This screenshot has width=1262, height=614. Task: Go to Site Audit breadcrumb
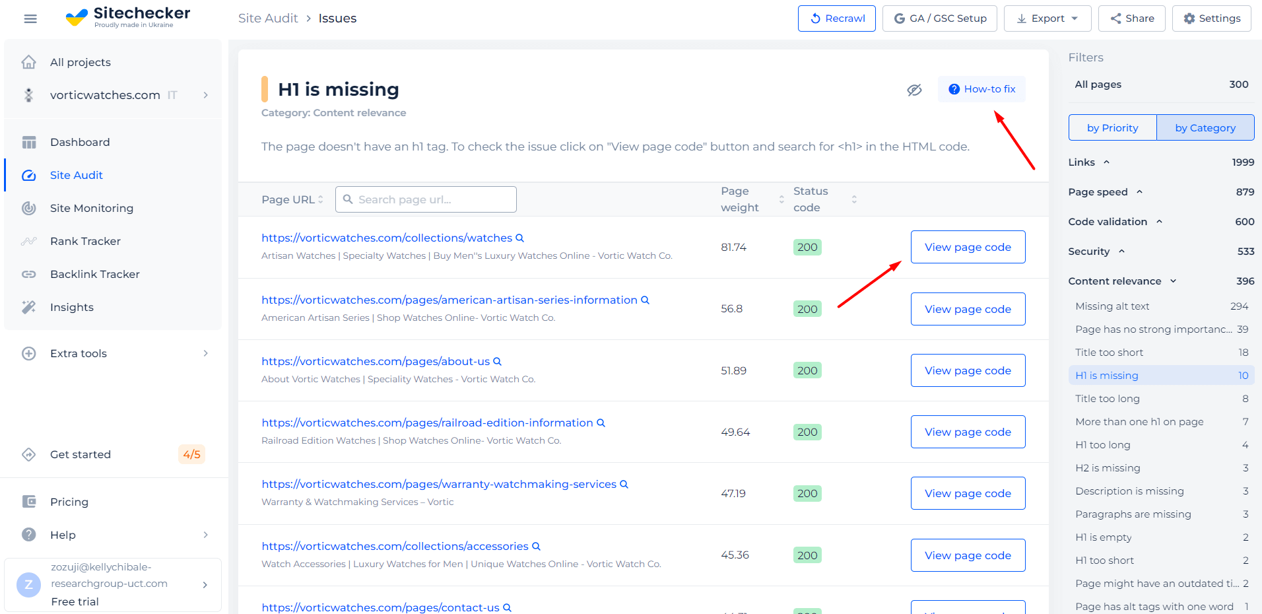(x=268, y=18)
